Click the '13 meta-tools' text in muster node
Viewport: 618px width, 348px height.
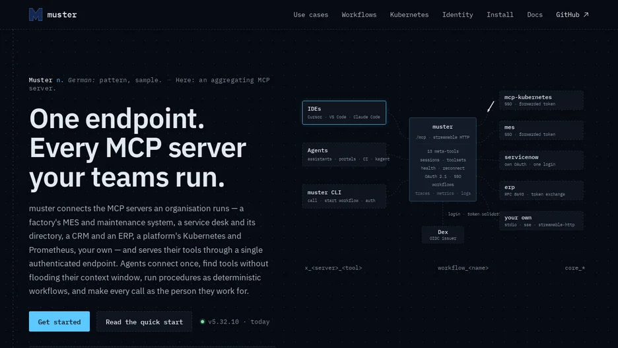tap(442, 151)
